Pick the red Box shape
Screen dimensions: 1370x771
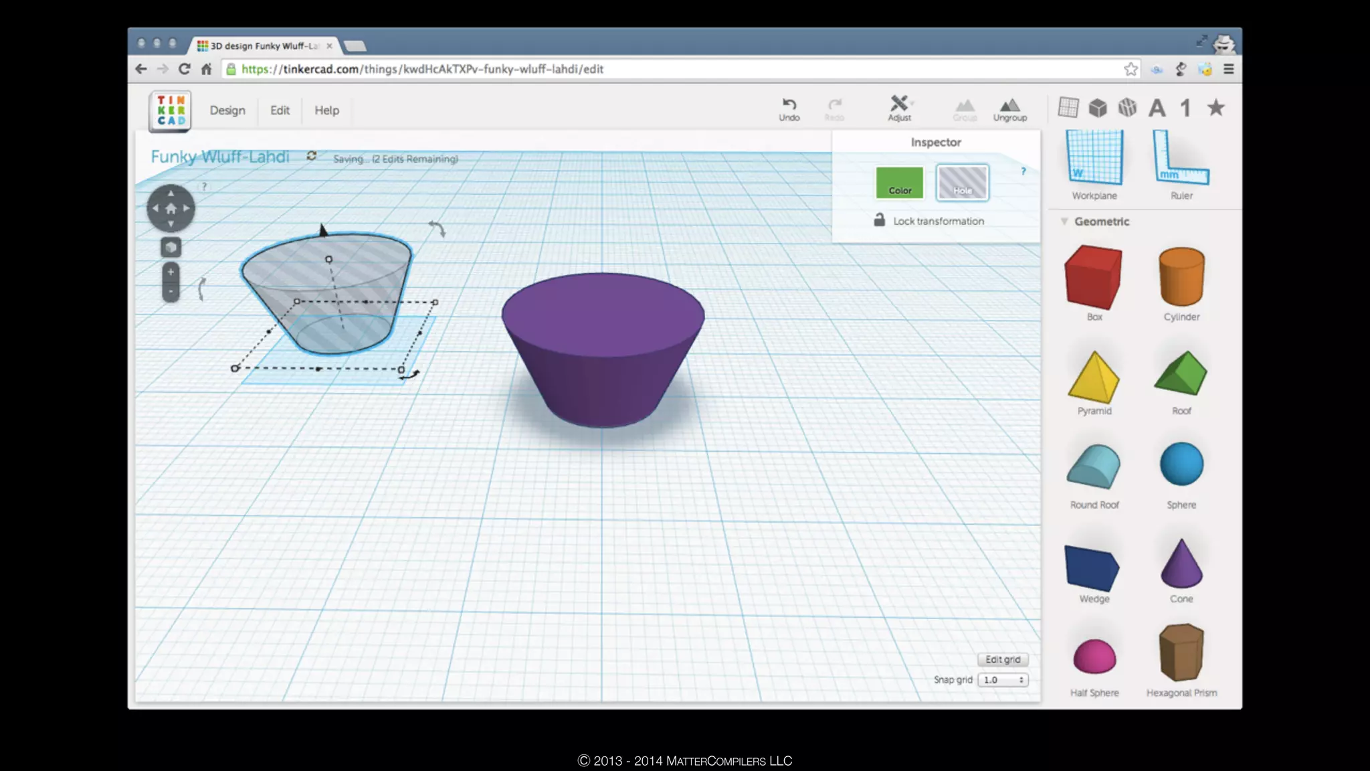coord(1094,278)
